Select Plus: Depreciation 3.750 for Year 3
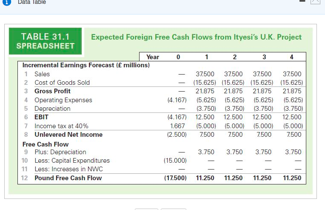The height and width of the screenshot is (210, 325). coord(263,152)
